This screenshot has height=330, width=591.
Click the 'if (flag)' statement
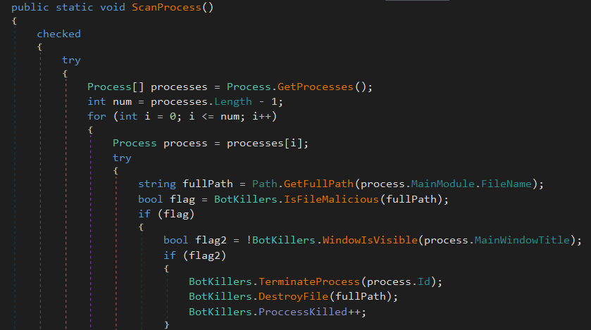(166, 214)
